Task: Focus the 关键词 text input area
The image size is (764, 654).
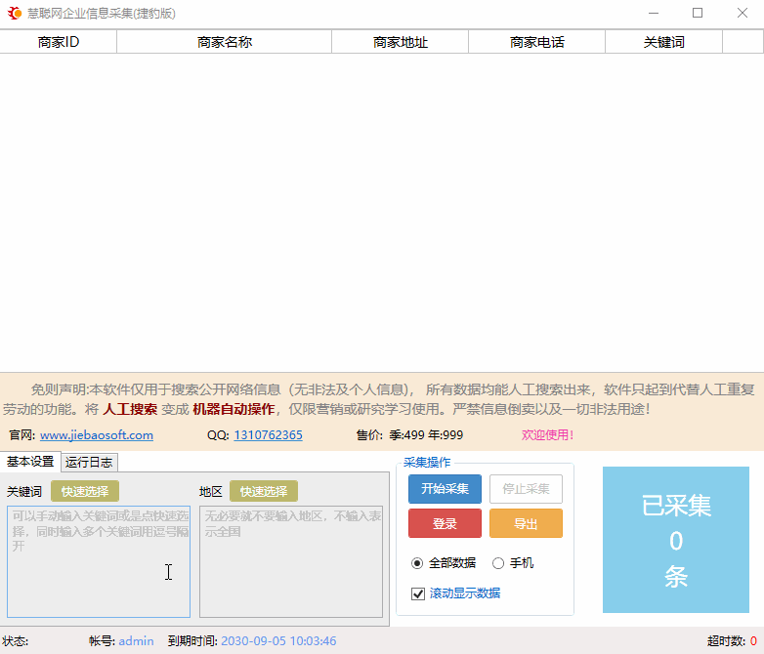Action: 98,561
